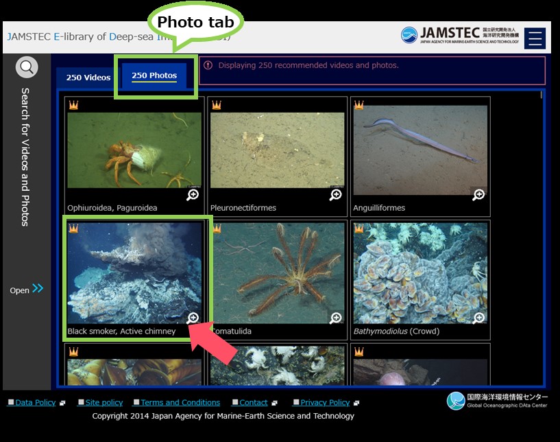Enlarge the Ophiuroidea, Paguroidea photo via magnifier
Image resolution: width=560 pixels, height=442 pixels.
(193, 195)
